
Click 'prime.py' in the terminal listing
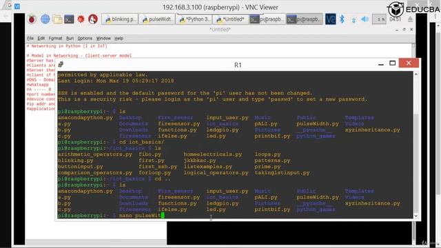tap(267, 167)
